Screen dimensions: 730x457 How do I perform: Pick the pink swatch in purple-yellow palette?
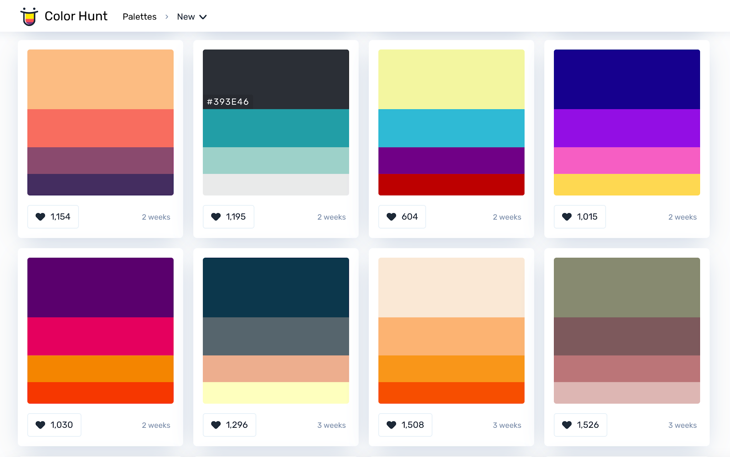[x=627, y=161]
